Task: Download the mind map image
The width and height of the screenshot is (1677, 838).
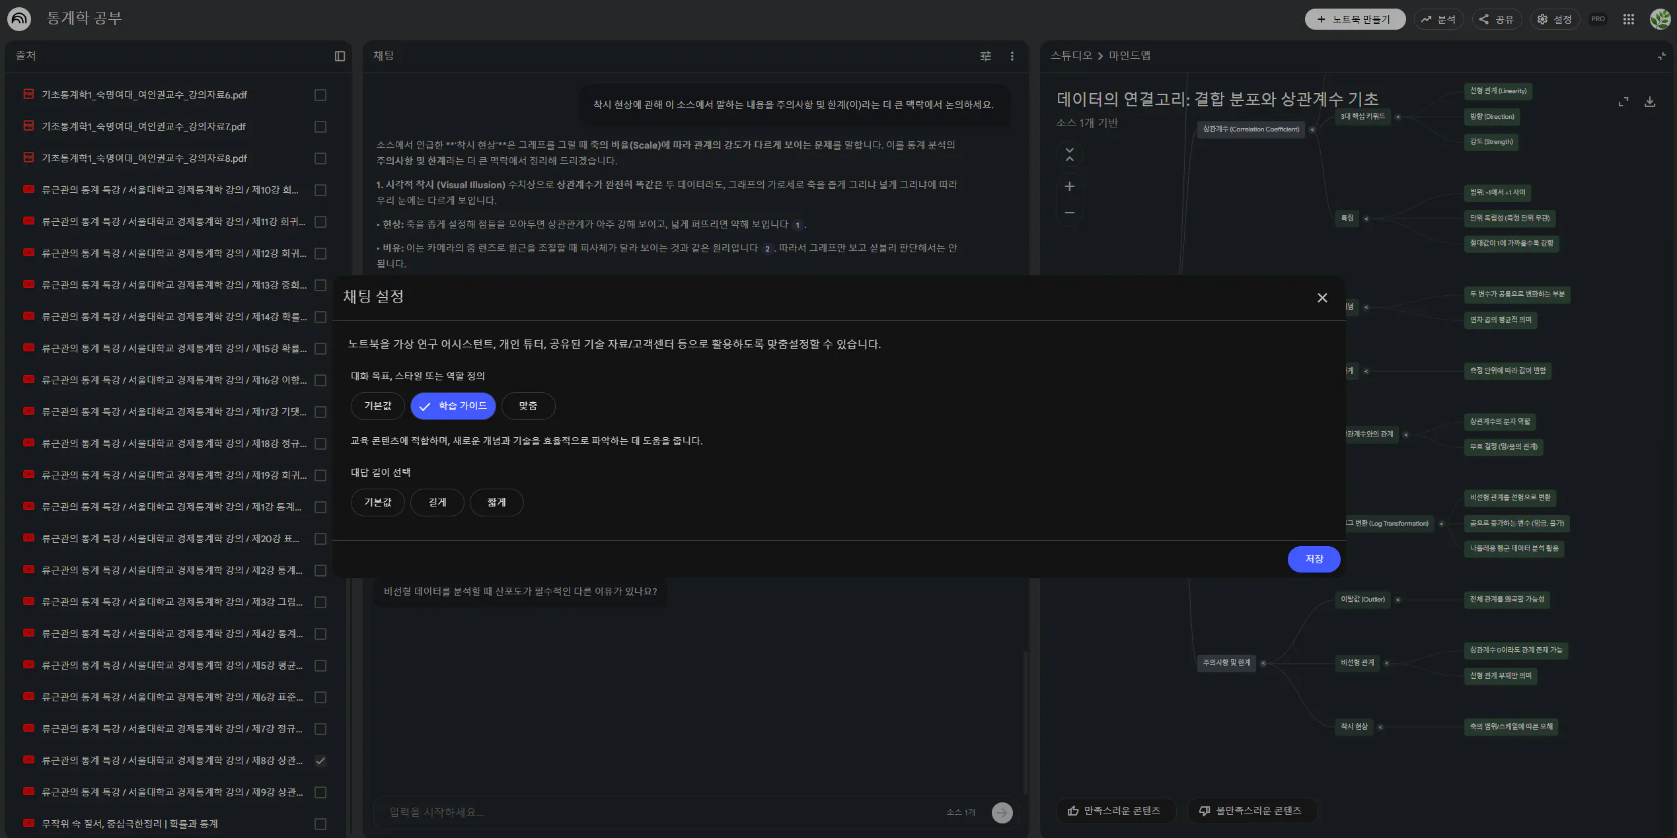Action: (1649, 102)
